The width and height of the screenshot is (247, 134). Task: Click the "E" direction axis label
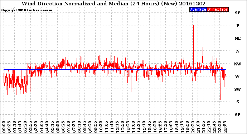238,26
